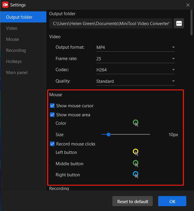The width and height of the screenshot is (194, 211).
Task: Open the Recording sidebar section
Action: [23, 50]
